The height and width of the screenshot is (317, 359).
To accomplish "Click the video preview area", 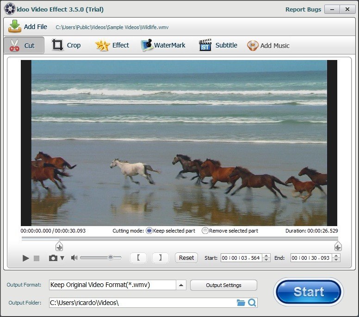I will pos(179,143).
